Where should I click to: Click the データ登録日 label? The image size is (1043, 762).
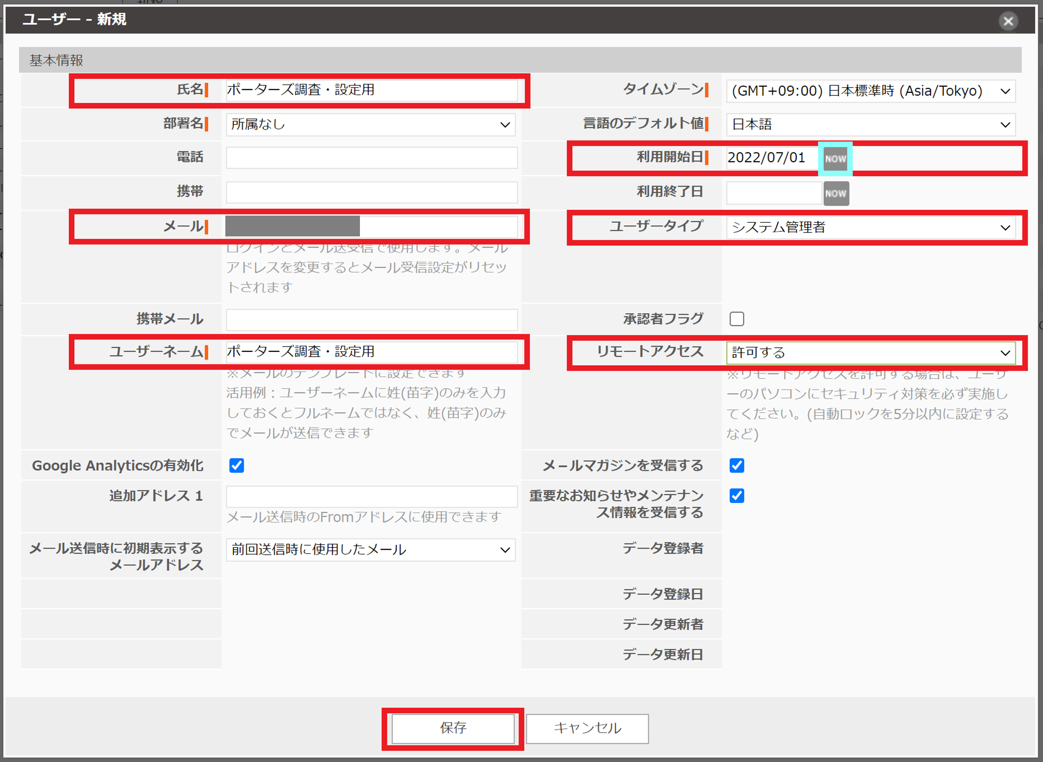[663, 594]
